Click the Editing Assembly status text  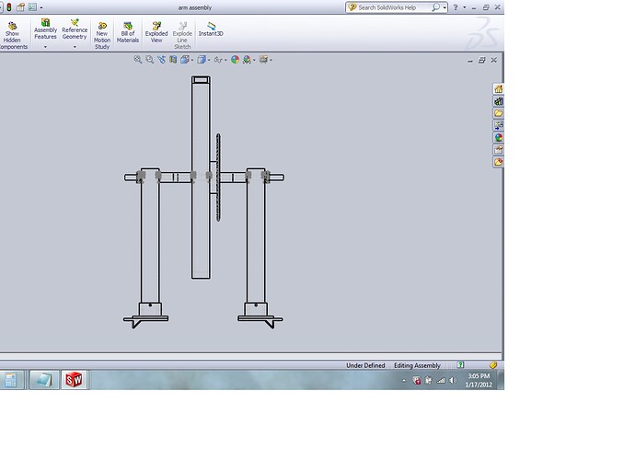click(417, 365)
